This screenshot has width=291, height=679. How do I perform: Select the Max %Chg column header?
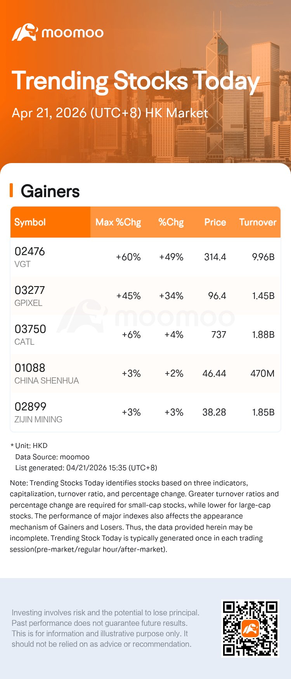tap(118, 222)
